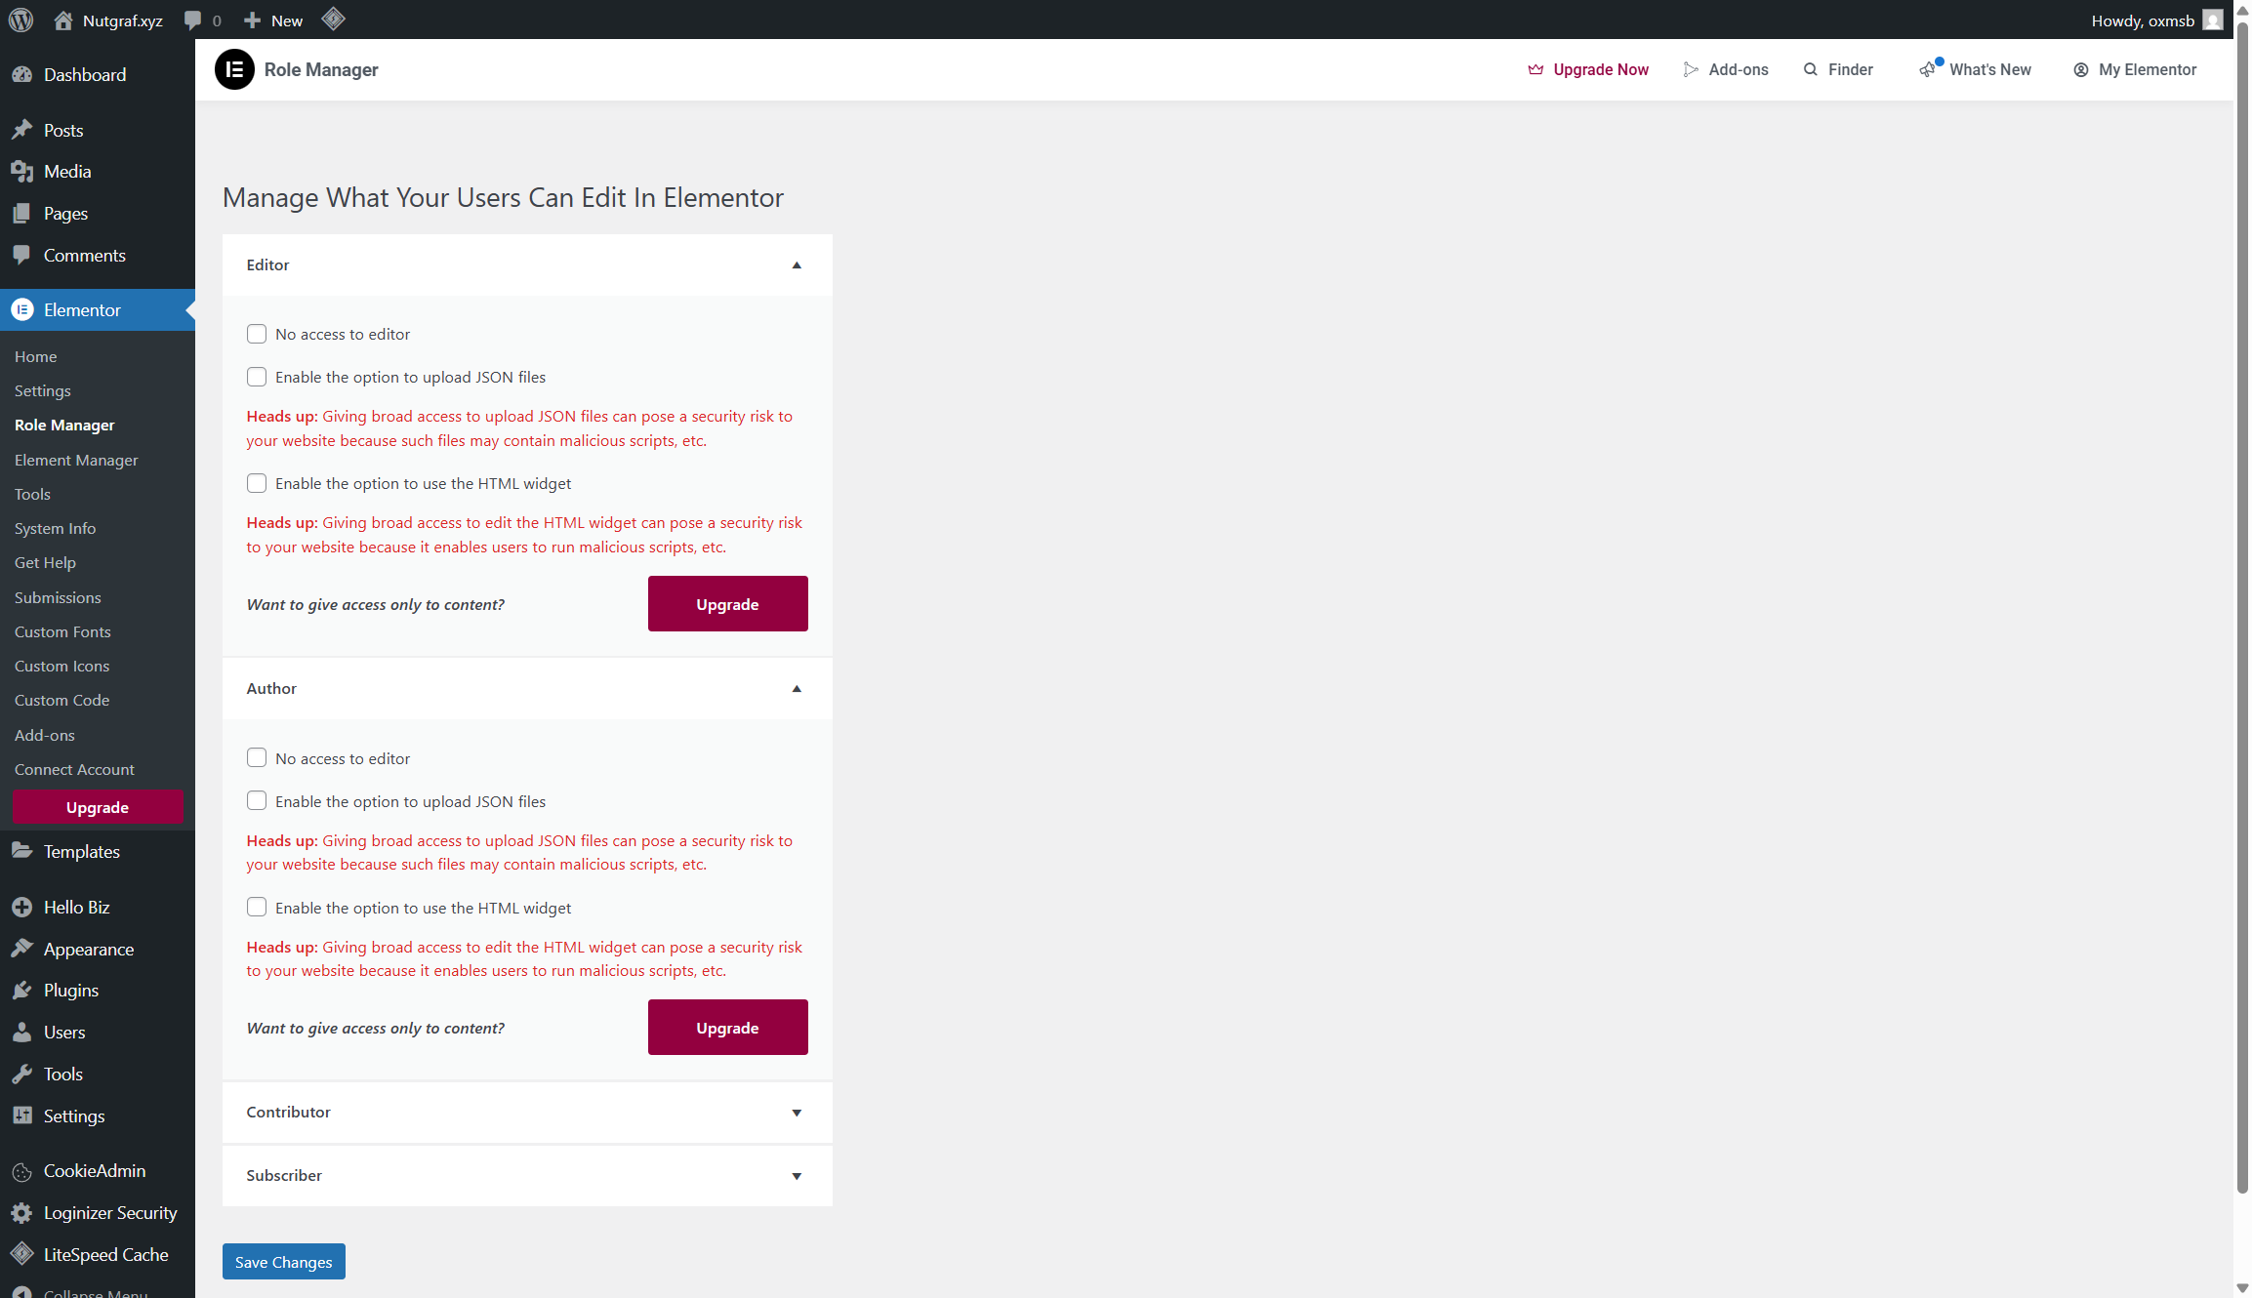Open Elementor Add-ons page

pyautogui.click(x=1726, y=69)
